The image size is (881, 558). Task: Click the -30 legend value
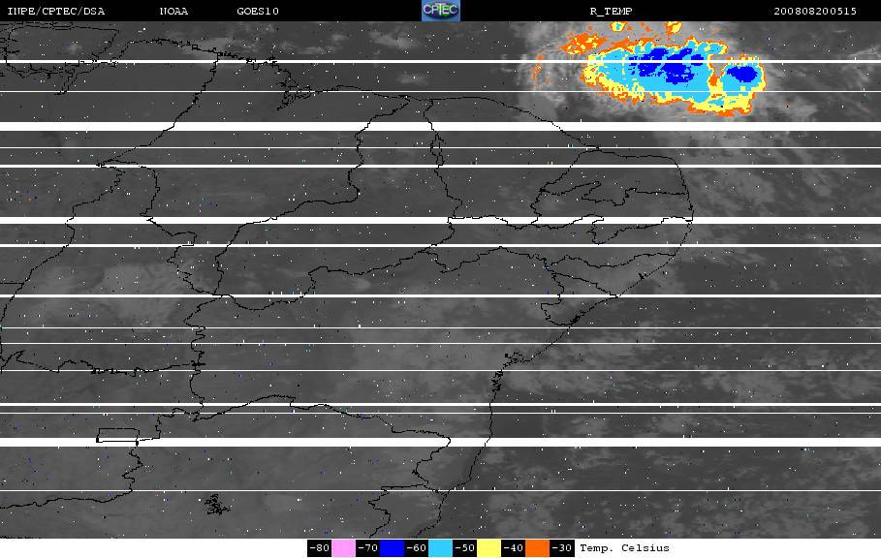pyautogui.click(x=561, y=548)
